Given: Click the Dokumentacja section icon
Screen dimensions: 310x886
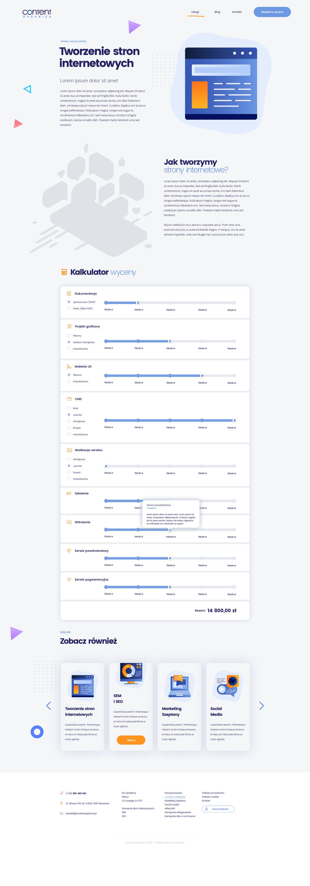Looking at the screenshot, I should point(69,293).
